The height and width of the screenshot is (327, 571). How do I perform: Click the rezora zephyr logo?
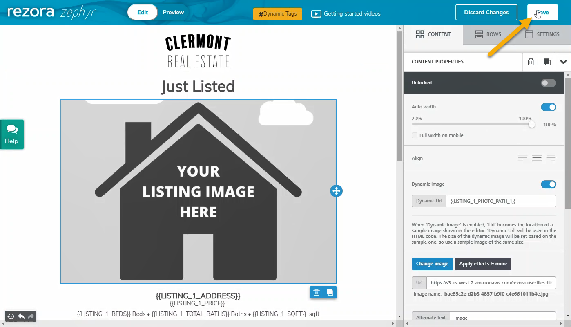click(52, 12)
